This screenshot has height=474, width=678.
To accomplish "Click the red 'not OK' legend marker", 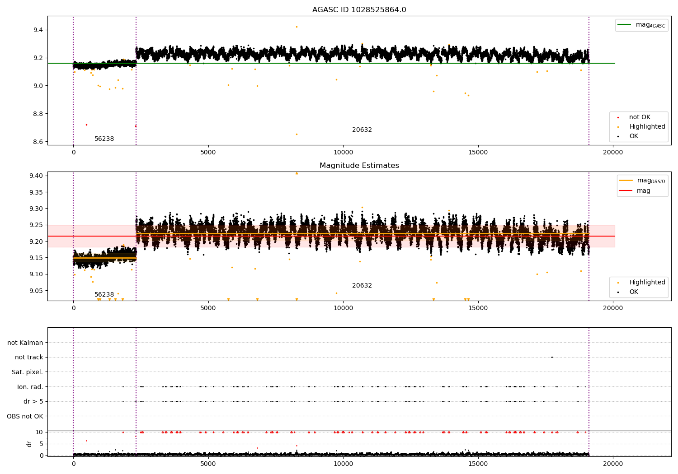I will pos(618,117).
